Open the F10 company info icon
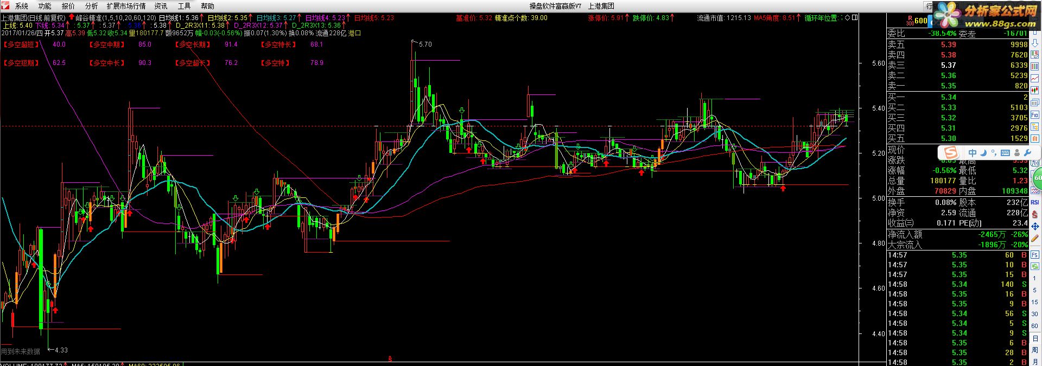 1035,114
